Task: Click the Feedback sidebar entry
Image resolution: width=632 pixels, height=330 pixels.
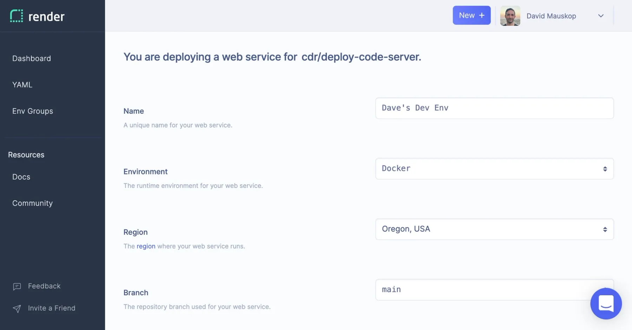Action: 44,286
